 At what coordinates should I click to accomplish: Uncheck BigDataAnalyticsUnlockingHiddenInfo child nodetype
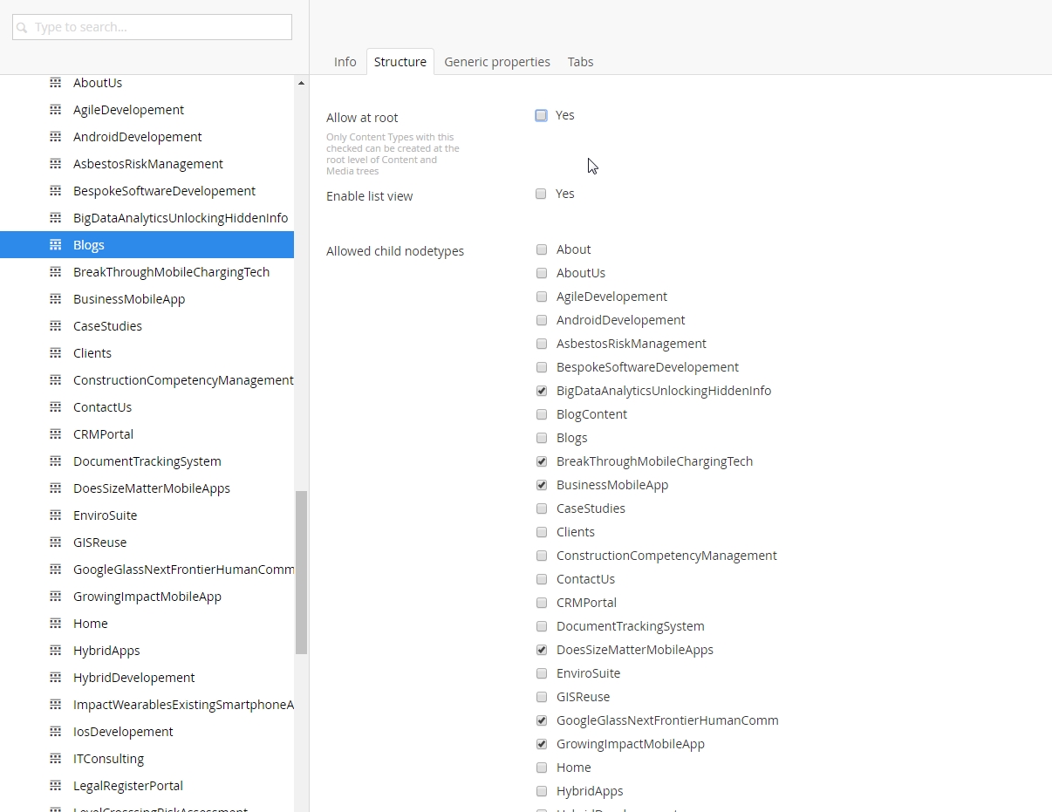pyautogui.click(x=542, y=391)
